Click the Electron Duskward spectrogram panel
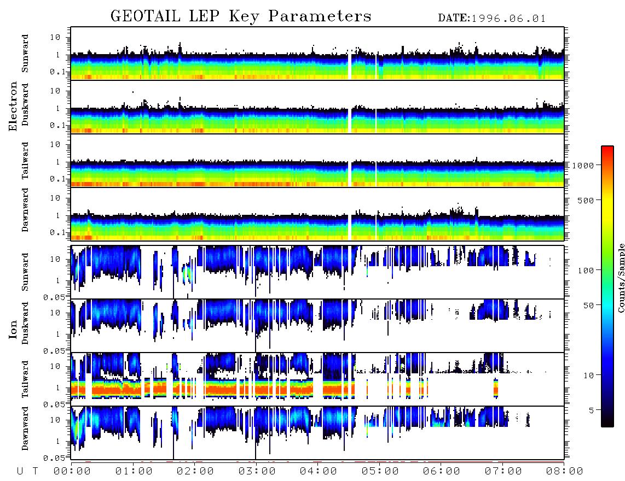This screenshot has height=481, width=625. coord(317,107)
